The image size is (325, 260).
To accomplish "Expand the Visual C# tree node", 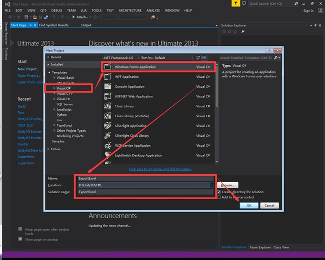I will tap(54, 88).
